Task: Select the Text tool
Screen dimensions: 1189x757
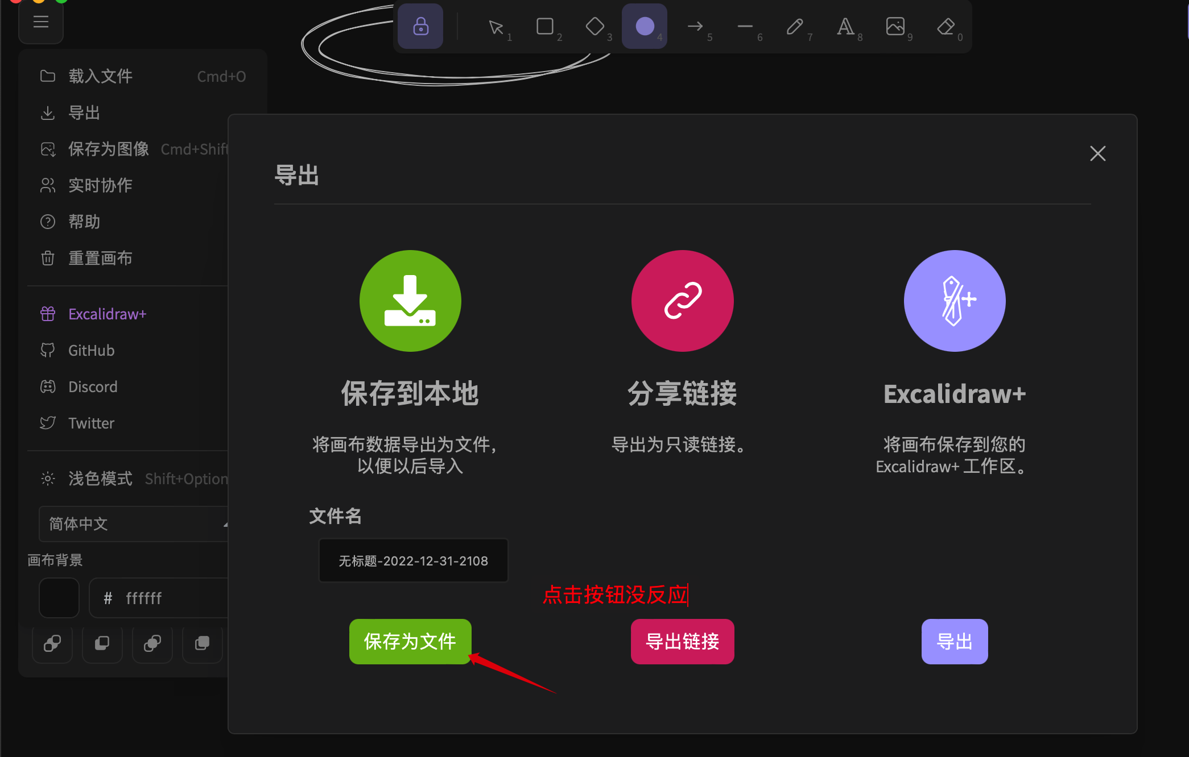Action: click(x=845, y=27)
